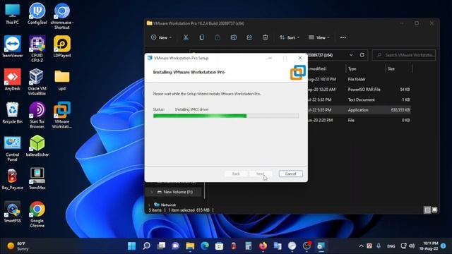Switch to large thumbnails view button
Screen dimensions: 452x254
click(434, 210)
